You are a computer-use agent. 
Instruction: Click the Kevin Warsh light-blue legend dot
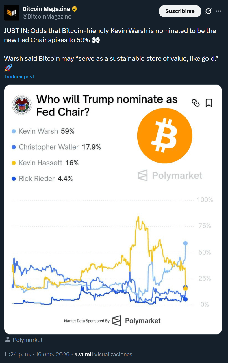pos(14,132)
